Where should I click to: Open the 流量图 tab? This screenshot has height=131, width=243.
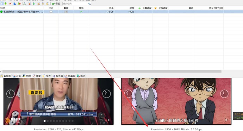(70, 76)
